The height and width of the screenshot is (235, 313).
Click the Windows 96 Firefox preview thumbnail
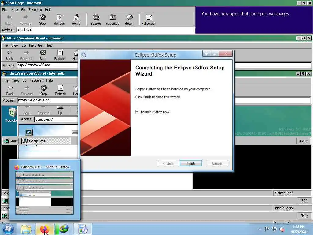tap(45, 193)
